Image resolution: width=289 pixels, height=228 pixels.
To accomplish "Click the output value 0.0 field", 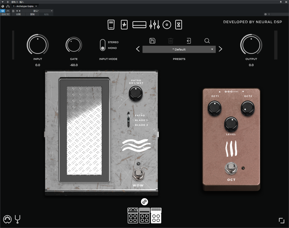I will point(251,65).
